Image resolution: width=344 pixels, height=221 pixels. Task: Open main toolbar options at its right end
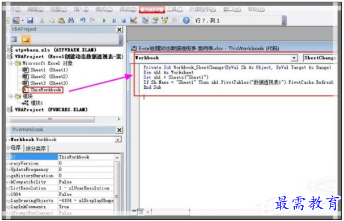point(284,21)
